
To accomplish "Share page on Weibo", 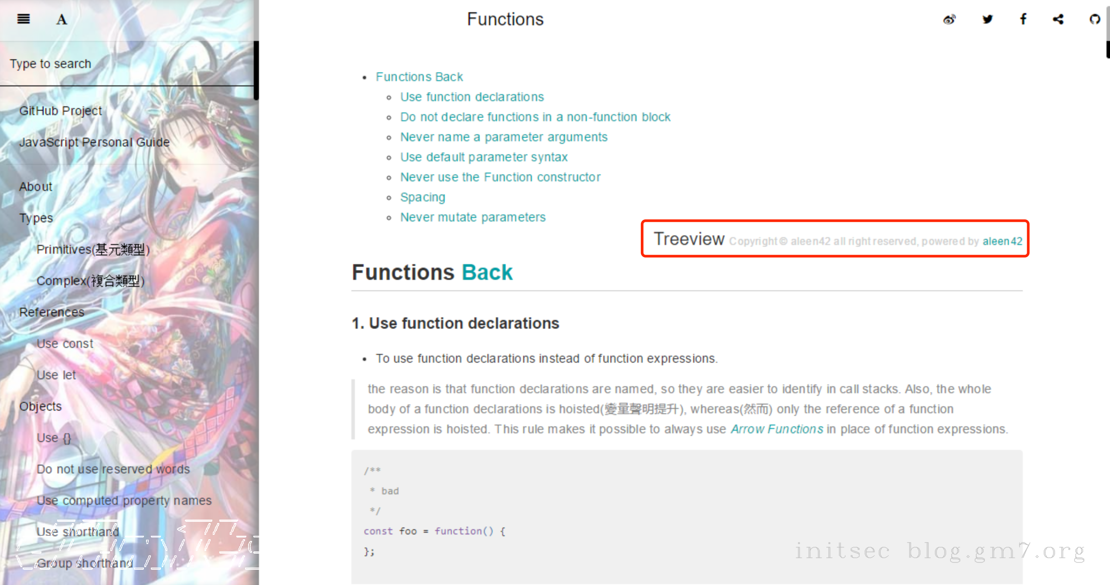I will (949, 20).
